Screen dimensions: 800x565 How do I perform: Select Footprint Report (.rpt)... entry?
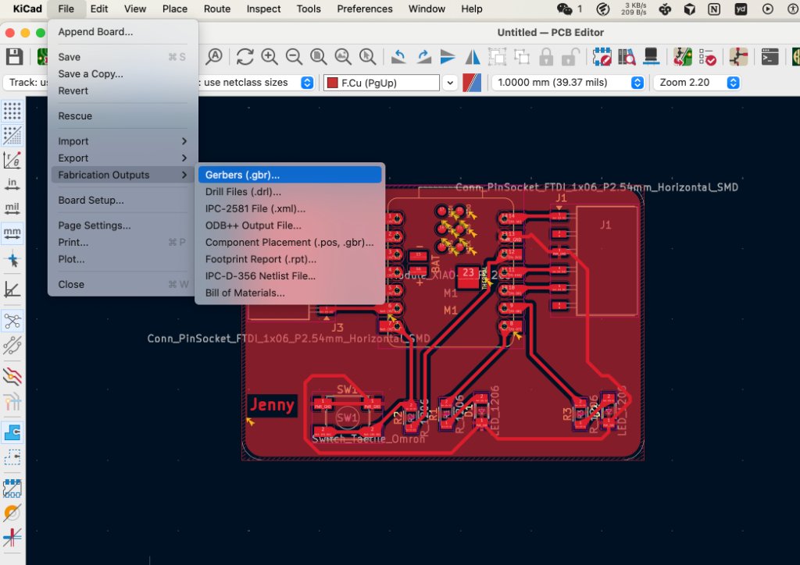tap(290, 259)
